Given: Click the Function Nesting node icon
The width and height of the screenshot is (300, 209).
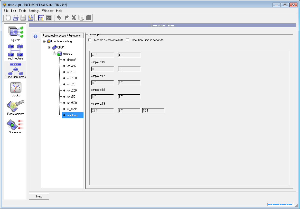Looking at the screenshot, I should [x=49, y=41].
